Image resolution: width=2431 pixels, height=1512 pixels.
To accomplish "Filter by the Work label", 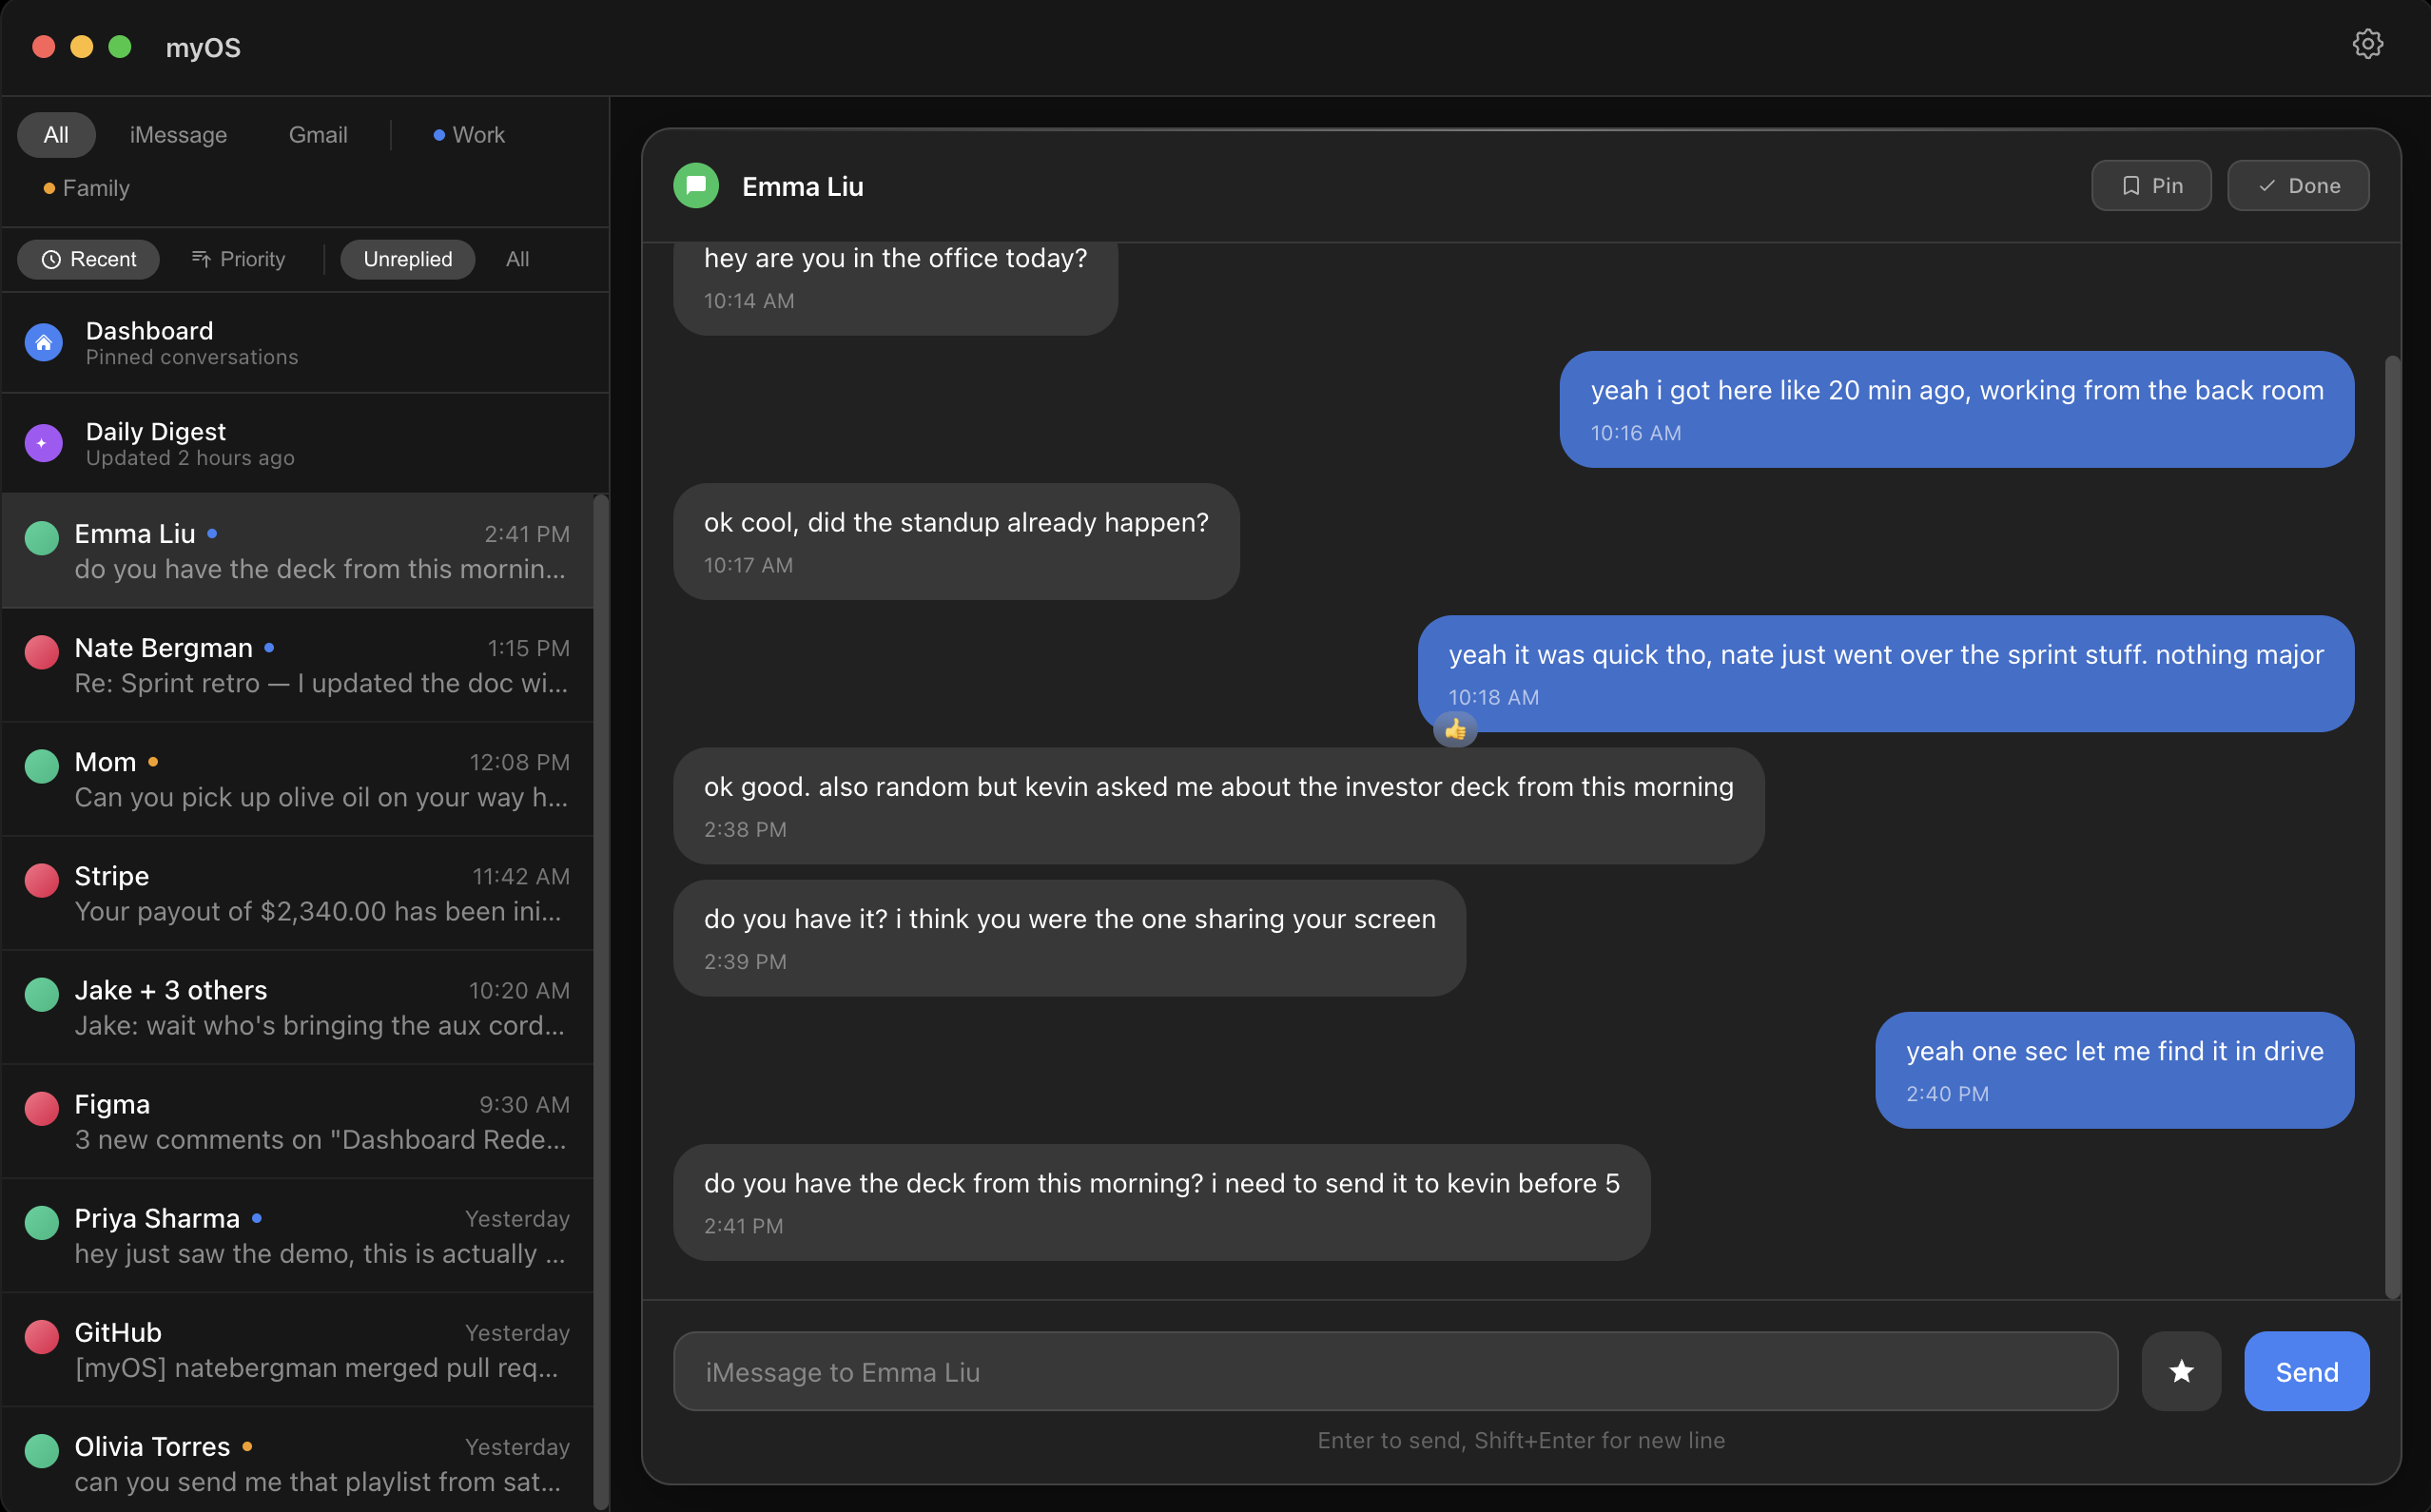I will click(x=469, y=135).
